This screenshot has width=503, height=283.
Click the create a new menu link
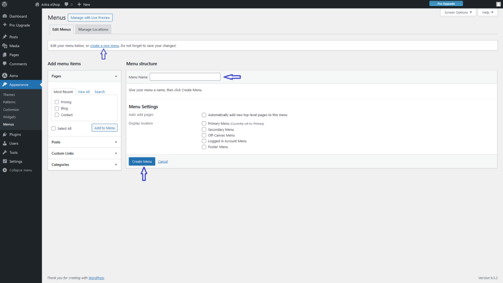[104, 46]
